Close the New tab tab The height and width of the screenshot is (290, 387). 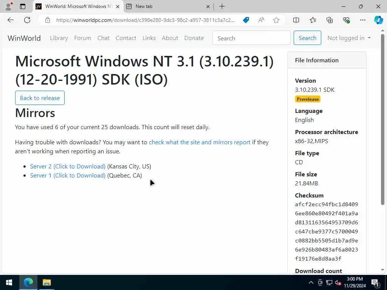tap(208, 7)
